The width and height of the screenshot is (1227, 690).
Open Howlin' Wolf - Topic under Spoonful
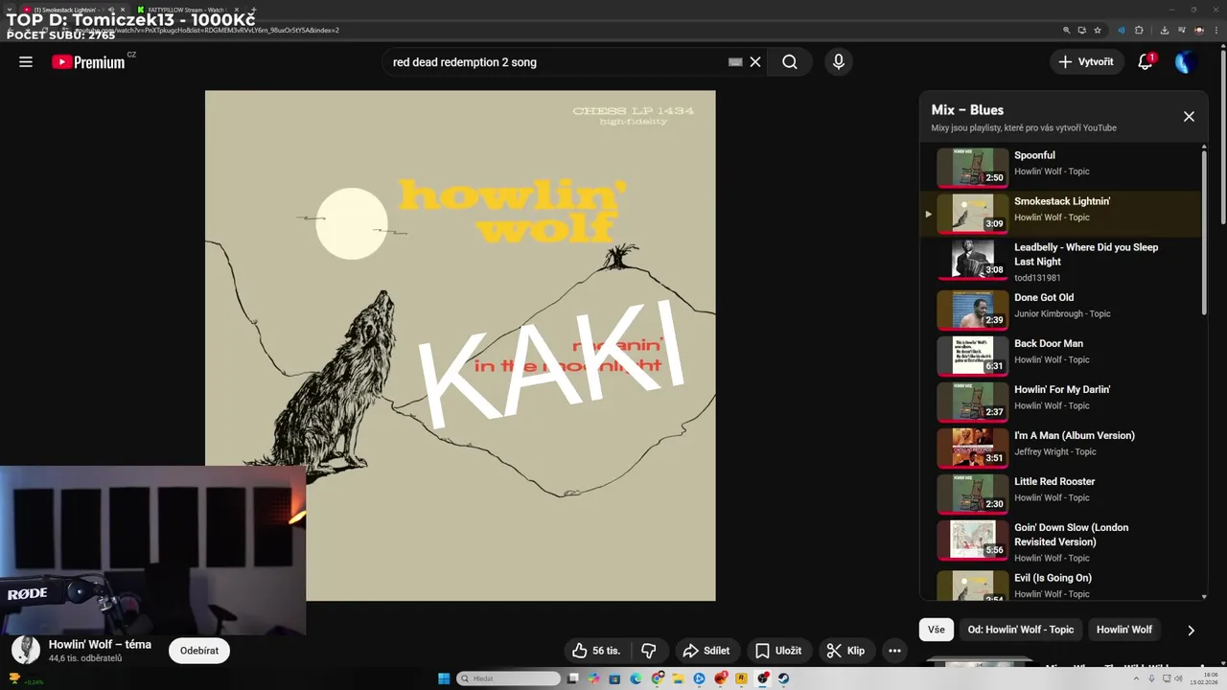pyautogui.click(x=1052, y=172)
